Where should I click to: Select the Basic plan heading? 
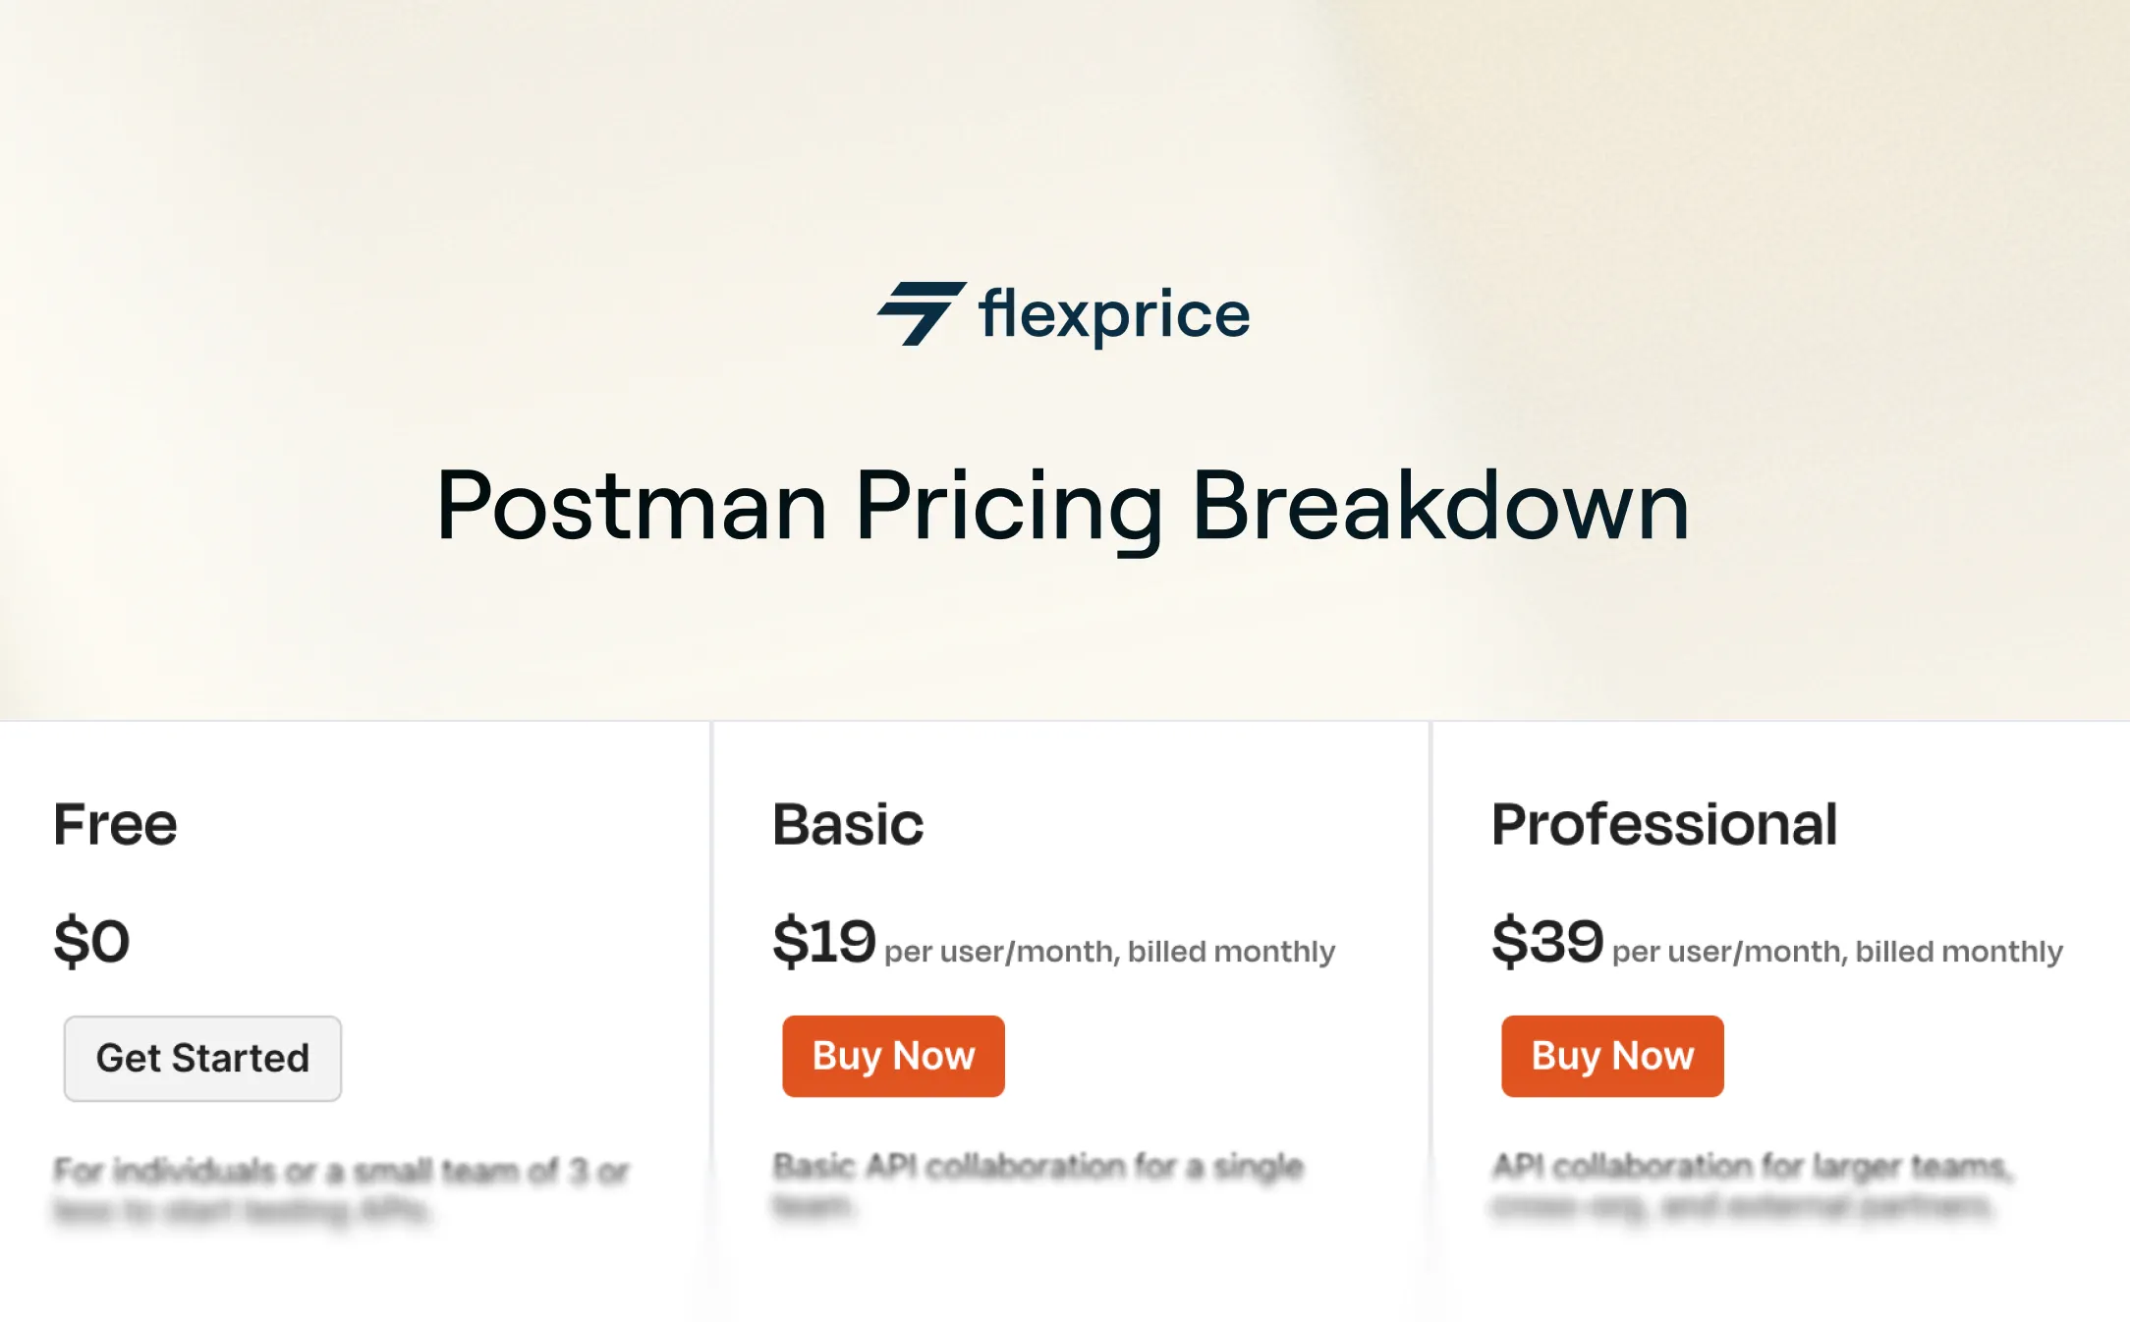pos(847,825)
